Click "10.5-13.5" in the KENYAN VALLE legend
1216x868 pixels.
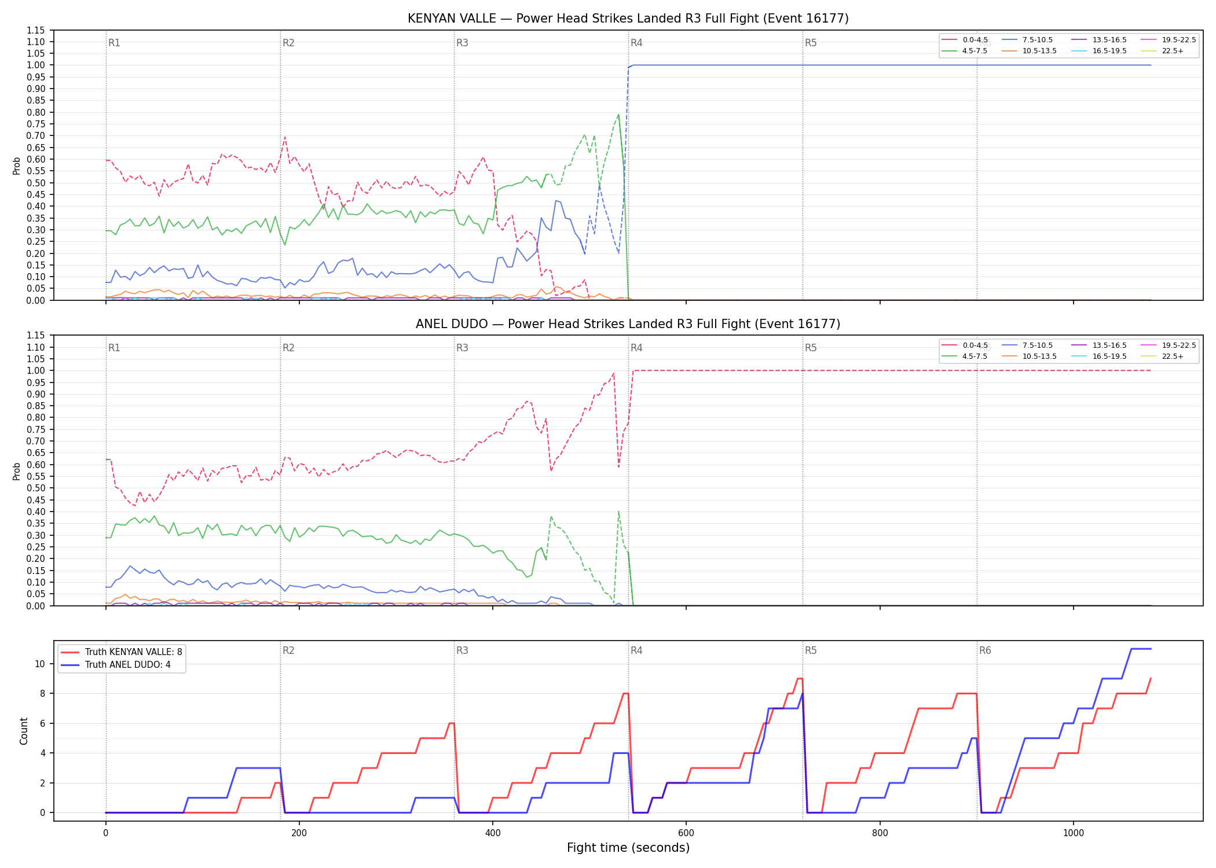pos(1039,51)
